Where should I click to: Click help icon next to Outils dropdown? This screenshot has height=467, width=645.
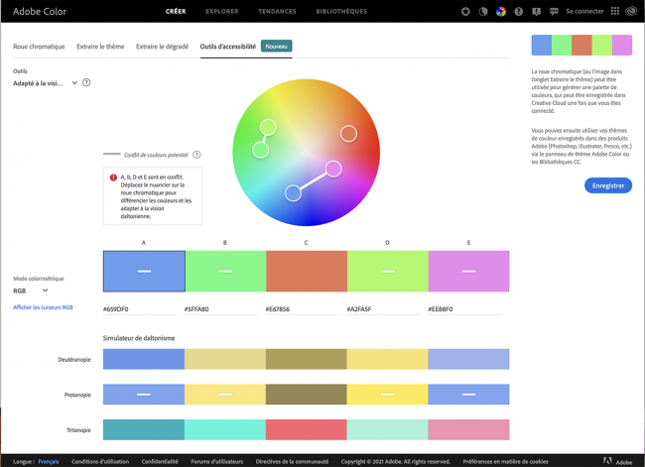(x=86, y=82)
